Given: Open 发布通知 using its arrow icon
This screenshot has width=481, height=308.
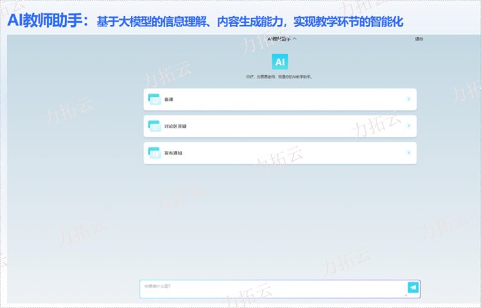Looking at the screenshot, I should (x=408, y=153).
